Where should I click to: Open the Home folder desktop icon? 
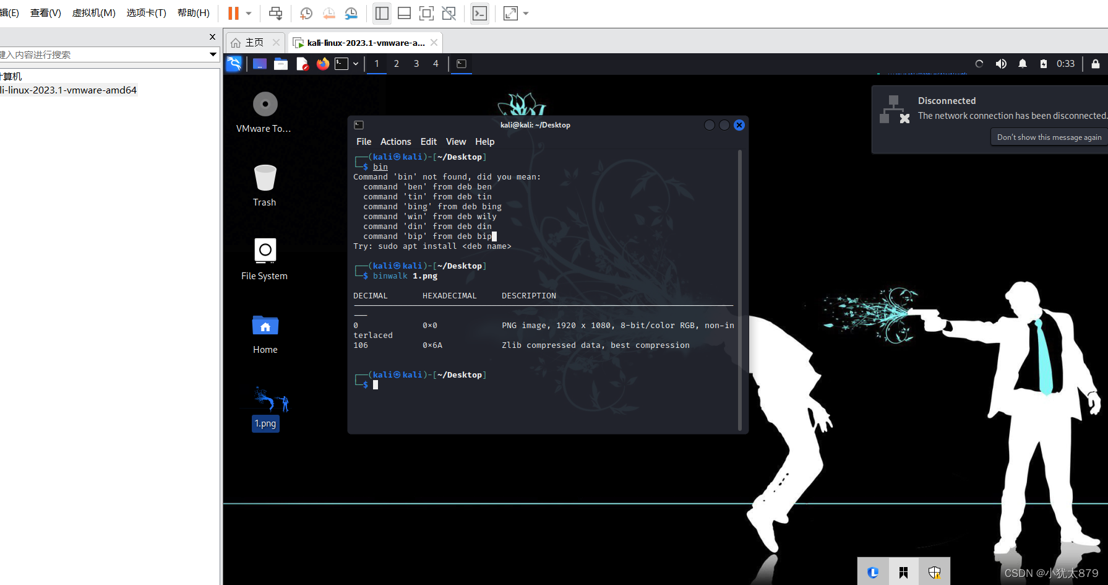click(265, 333)
